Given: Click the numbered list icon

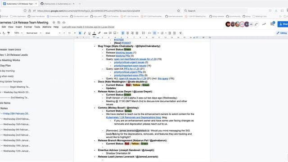Looking at the screenshot, I should pos(162,33).
